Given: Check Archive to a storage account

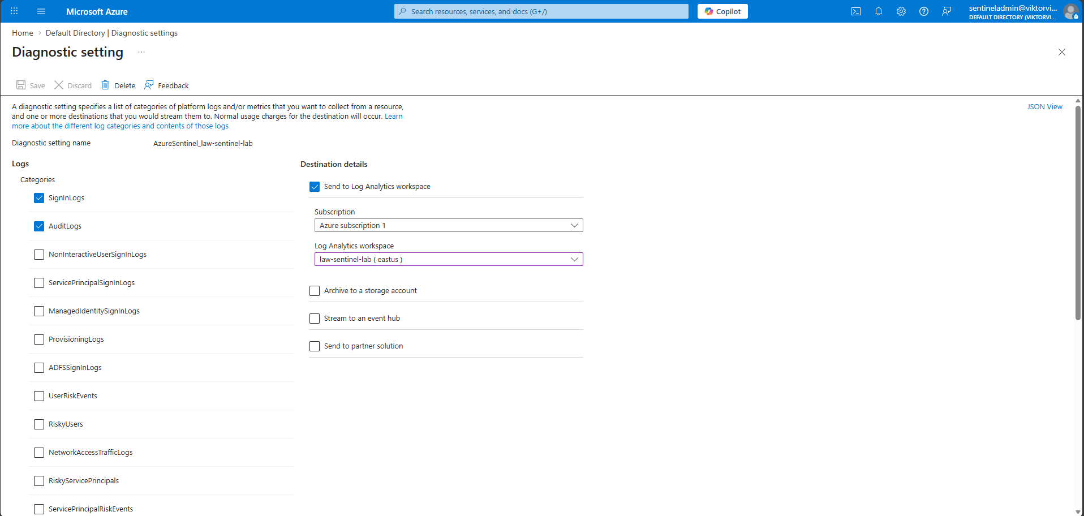Looking at the screenshot, I should 315,291.
